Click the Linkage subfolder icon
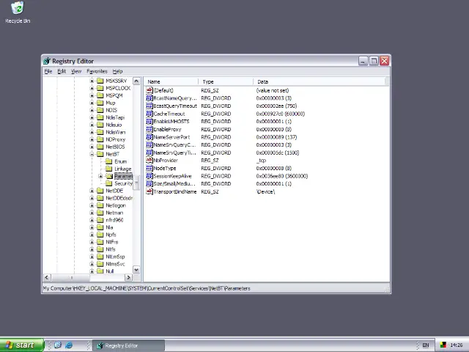This screenshot has width=469, height=352. coord(109,169)
